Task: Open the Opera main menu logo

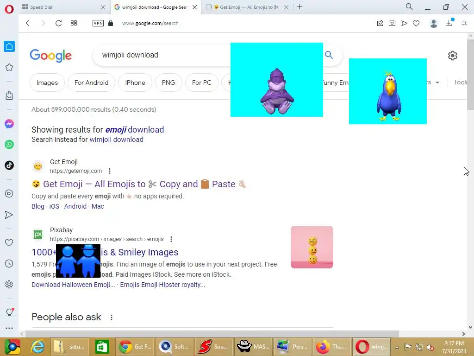Action: 9,9
